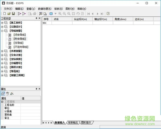Click the help question mark toolbar icon

(x=108, y=14)
